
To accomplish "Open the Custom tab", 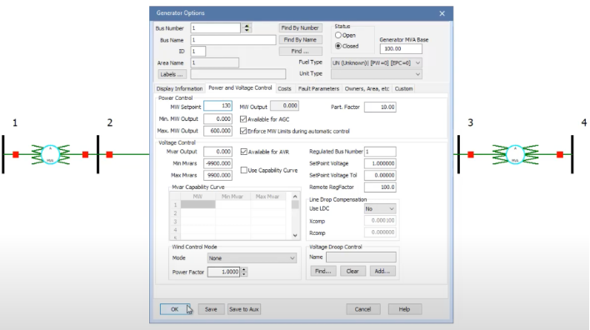I will (403, 89).
